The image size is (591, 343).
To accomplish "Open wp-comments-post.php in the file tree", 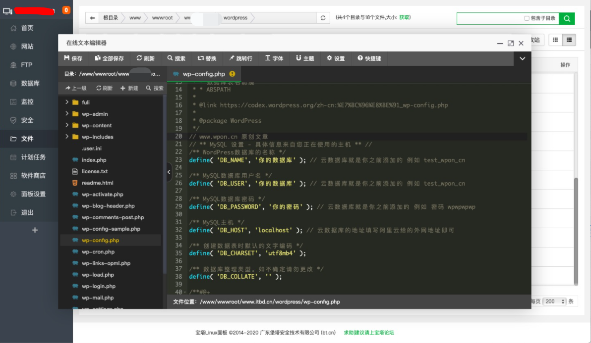I will pyautogui.click(x=113, y=217).
